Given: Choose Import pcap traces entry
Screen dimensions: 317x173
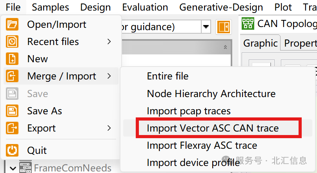Looking at the screenshot, I should coord(189,111).
